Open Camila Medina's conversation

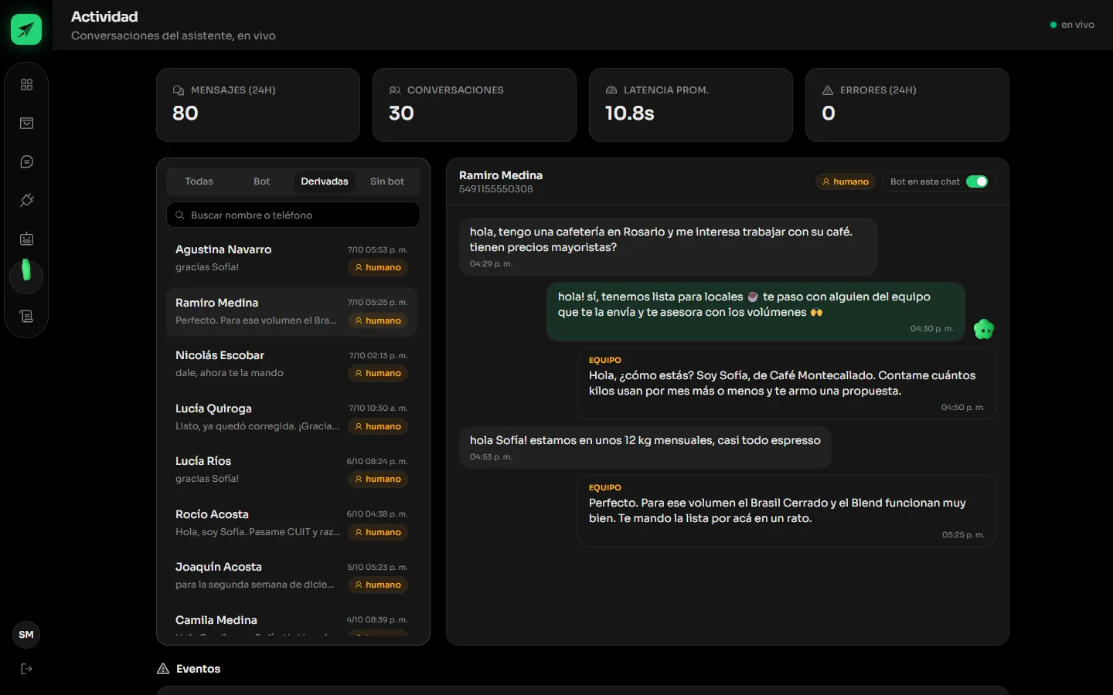point(292,622)
